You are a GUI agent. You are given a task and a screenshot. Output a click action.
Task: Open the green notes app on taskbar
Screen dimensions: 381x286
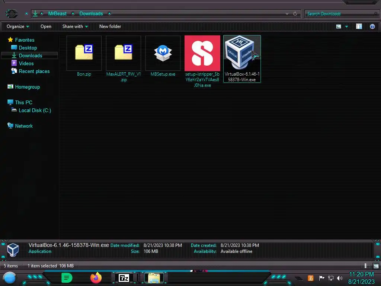click(x=67, y=278)
